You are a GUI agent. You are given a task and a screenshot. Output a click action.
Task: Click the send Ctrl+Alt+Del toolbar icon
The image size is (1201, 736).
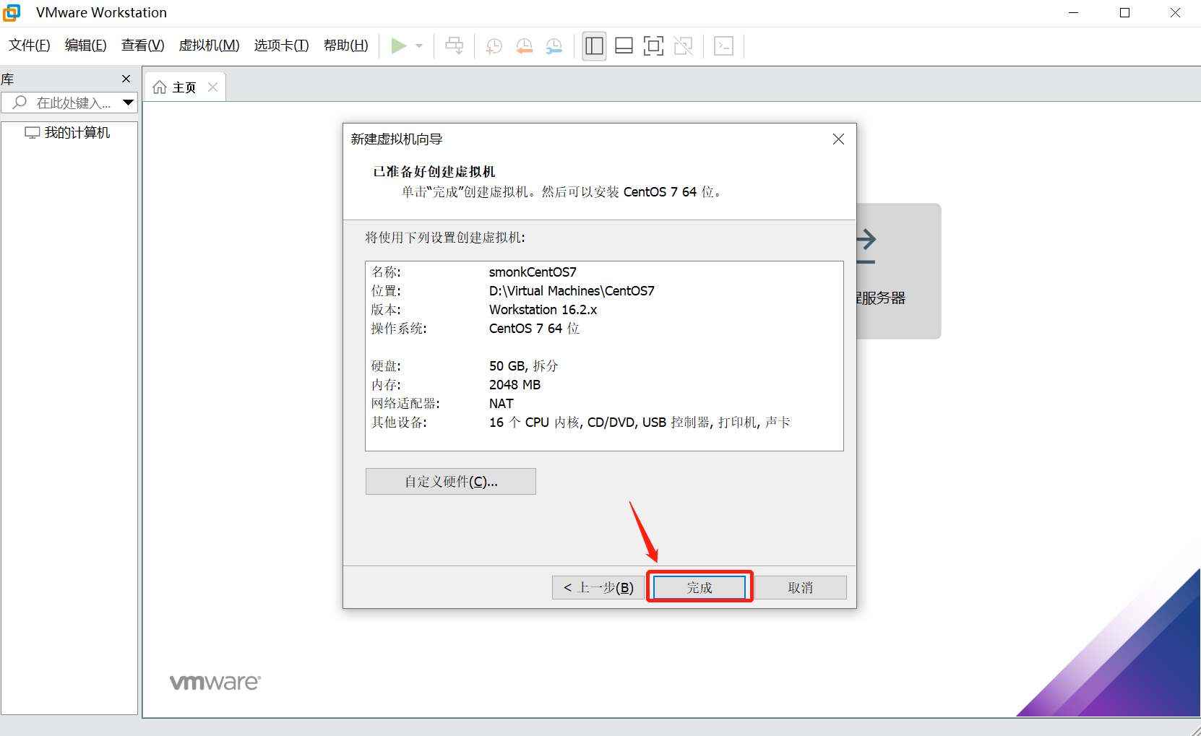(x=454, y=46)
